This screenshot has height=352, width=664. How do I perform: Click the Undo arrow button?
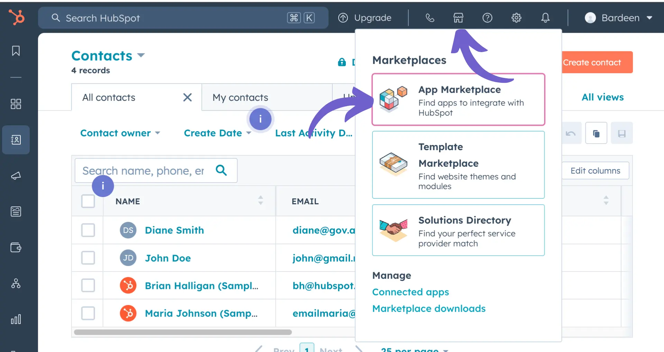571,133
